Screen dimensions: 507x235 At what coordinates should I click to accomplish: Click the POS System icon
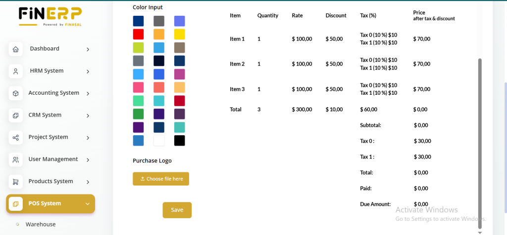pyautogui.click(x=15, y=204)
